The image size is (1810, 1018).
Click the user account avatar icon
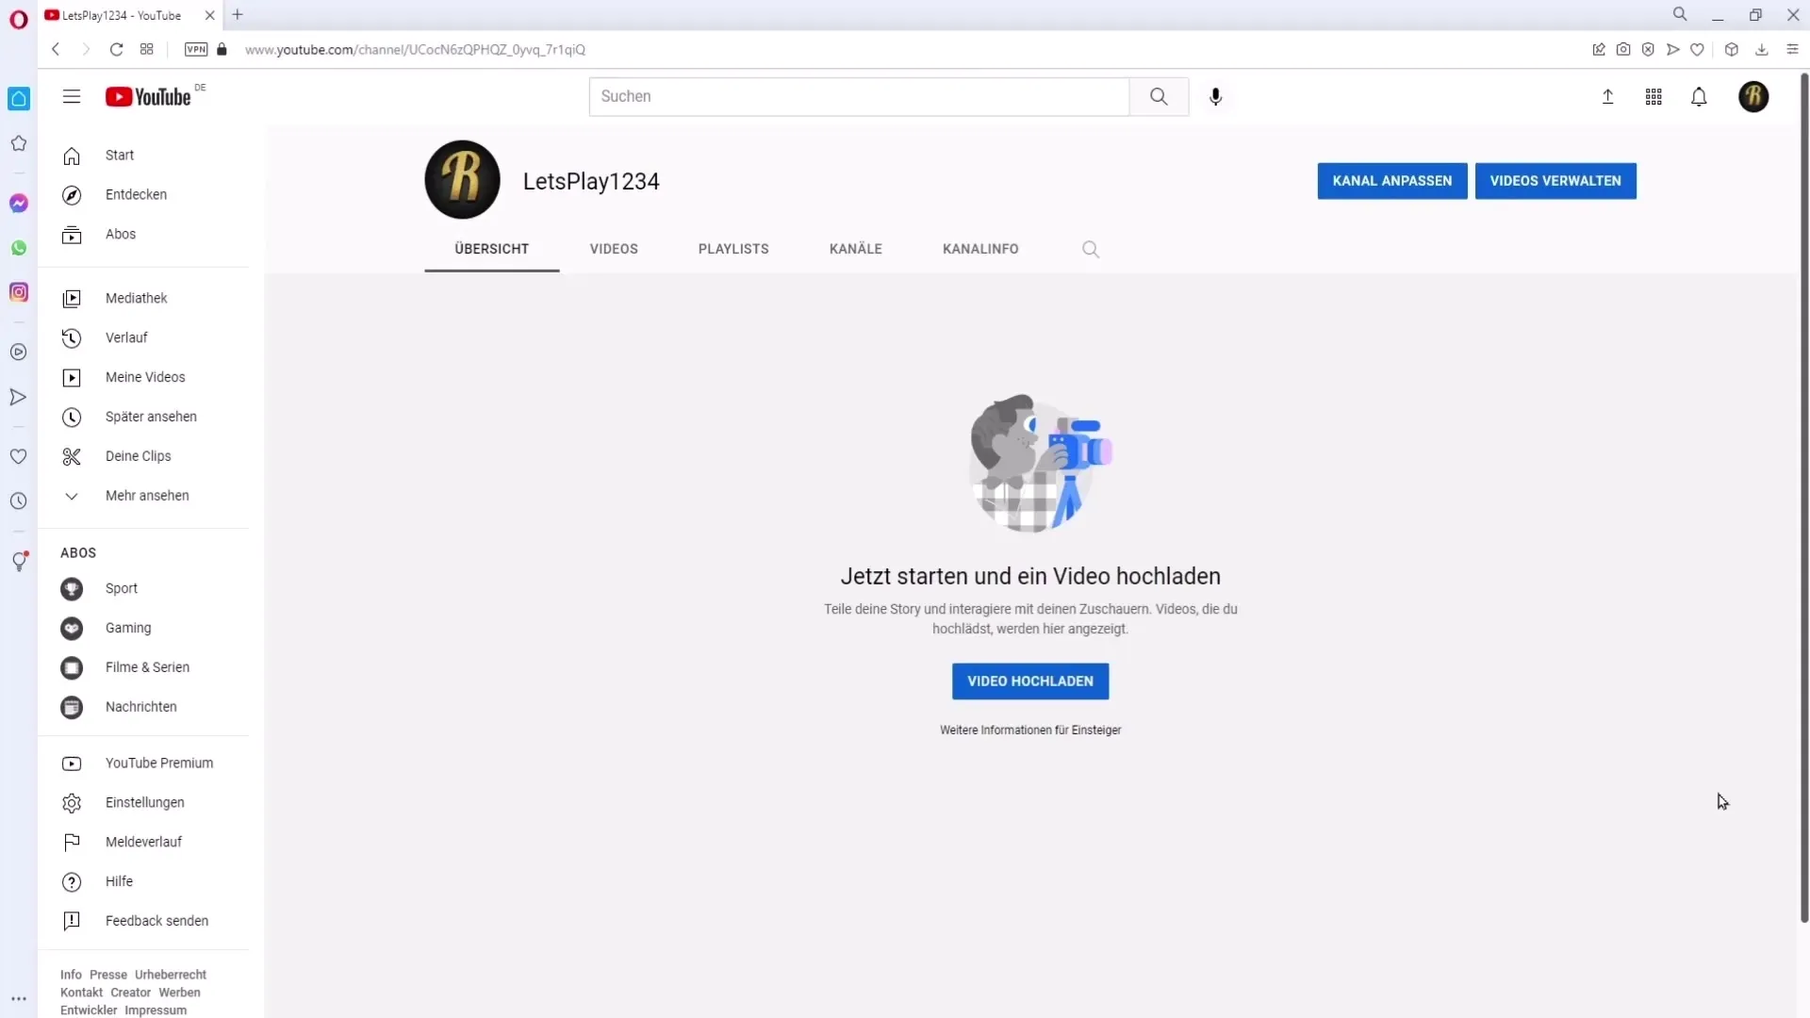point(1754,96)
